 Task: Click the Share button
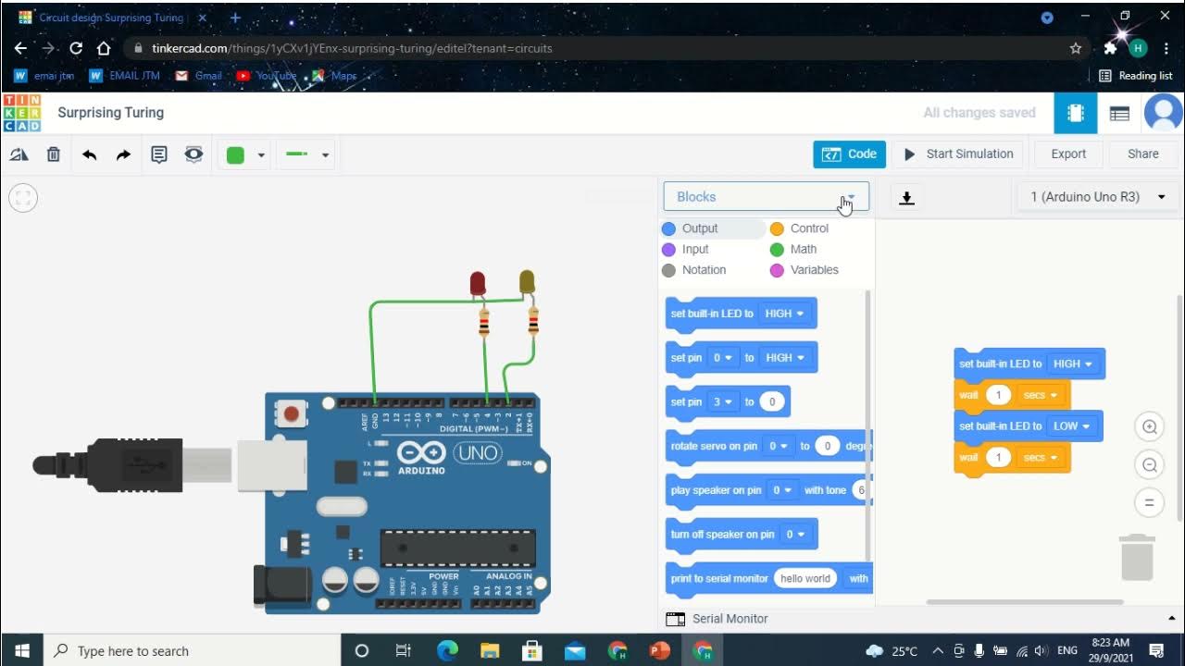(x=1142, y=154)
